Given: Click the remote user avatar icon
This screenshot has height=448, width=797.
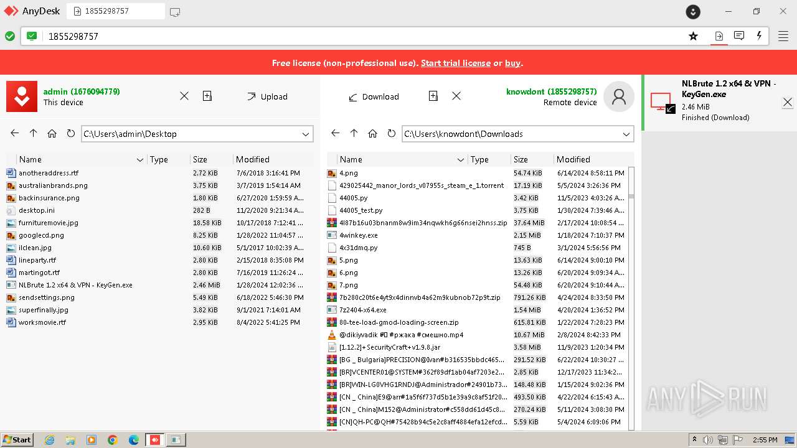Looking at the screenshot, I should click(x=619, y=96).
